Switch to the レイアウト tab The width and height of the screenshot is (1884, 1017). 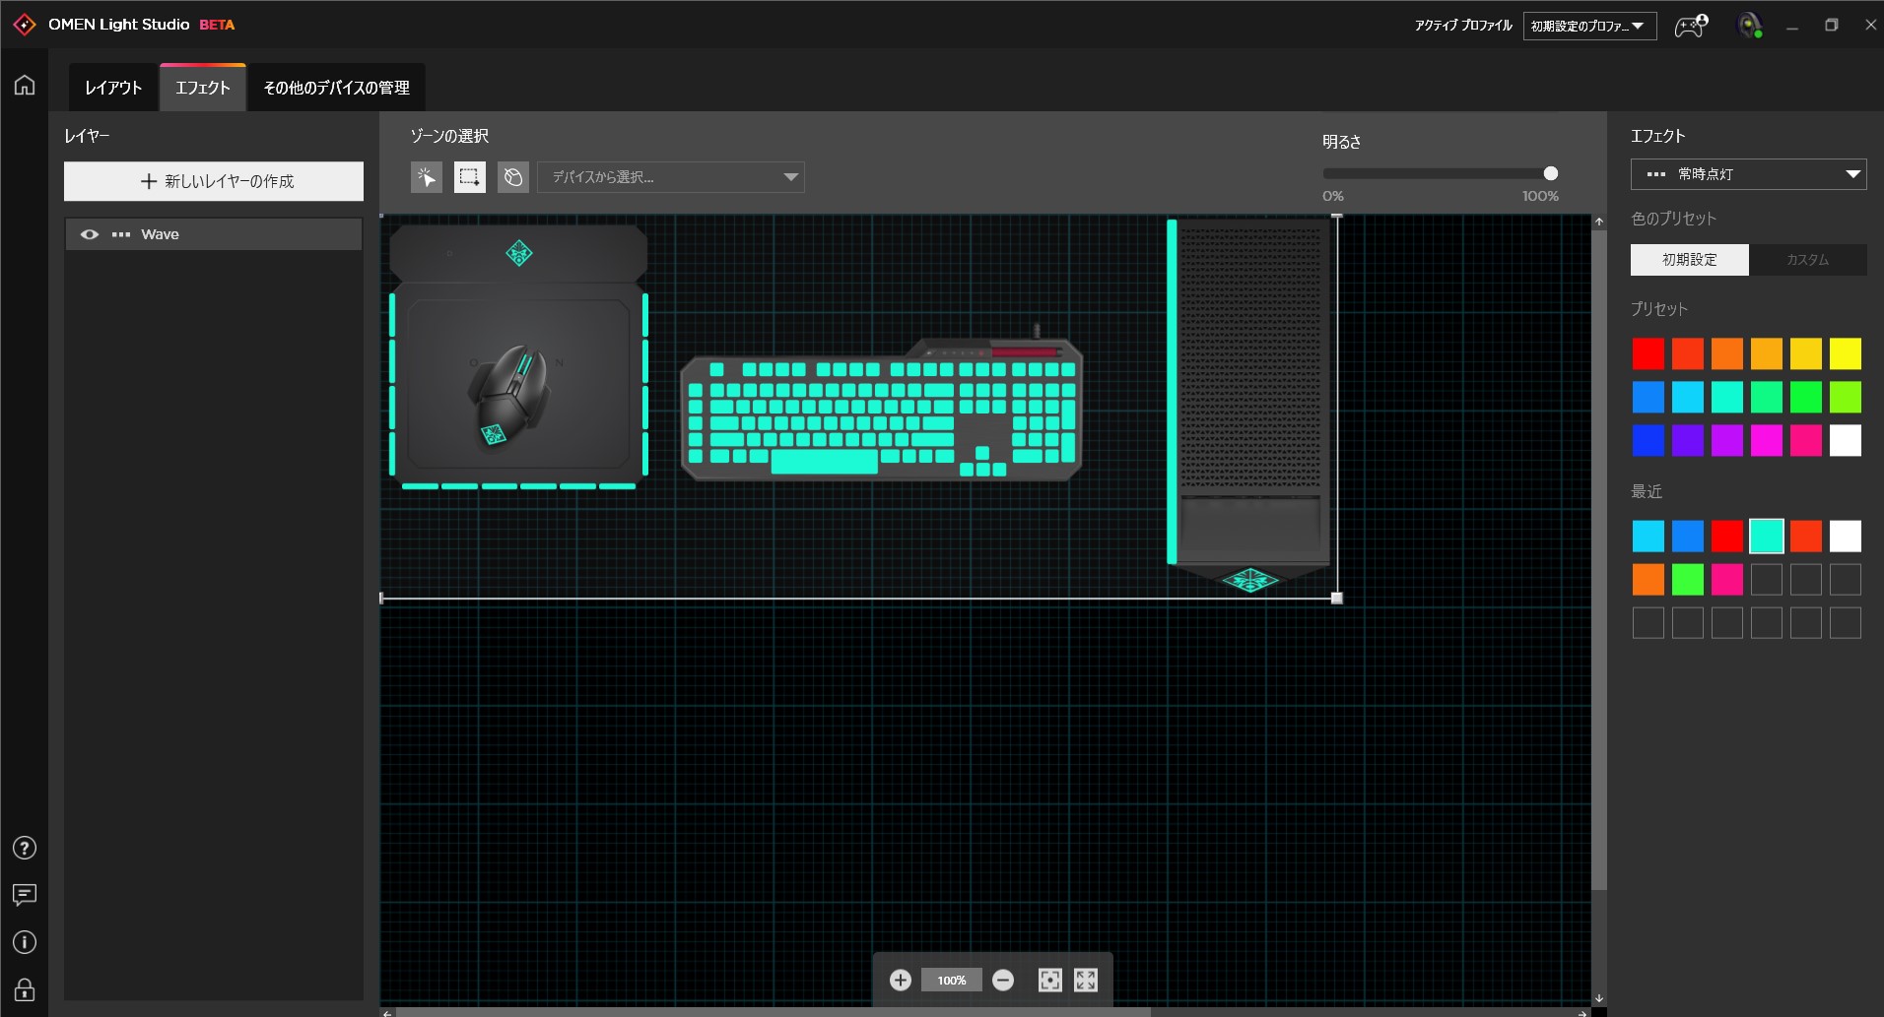113,88
